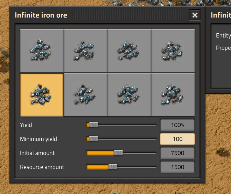Screen dimensions: 231x194
Task: Click the Resource amount slider handle
Action: [113, 167]
